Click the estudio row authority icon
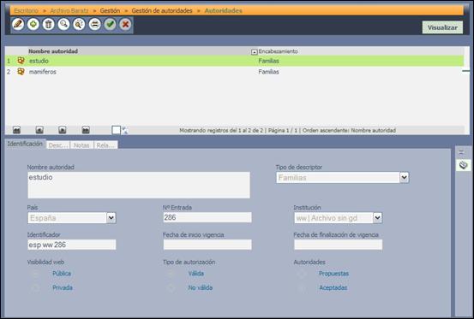474x319 pixels. tap(21, 61)
